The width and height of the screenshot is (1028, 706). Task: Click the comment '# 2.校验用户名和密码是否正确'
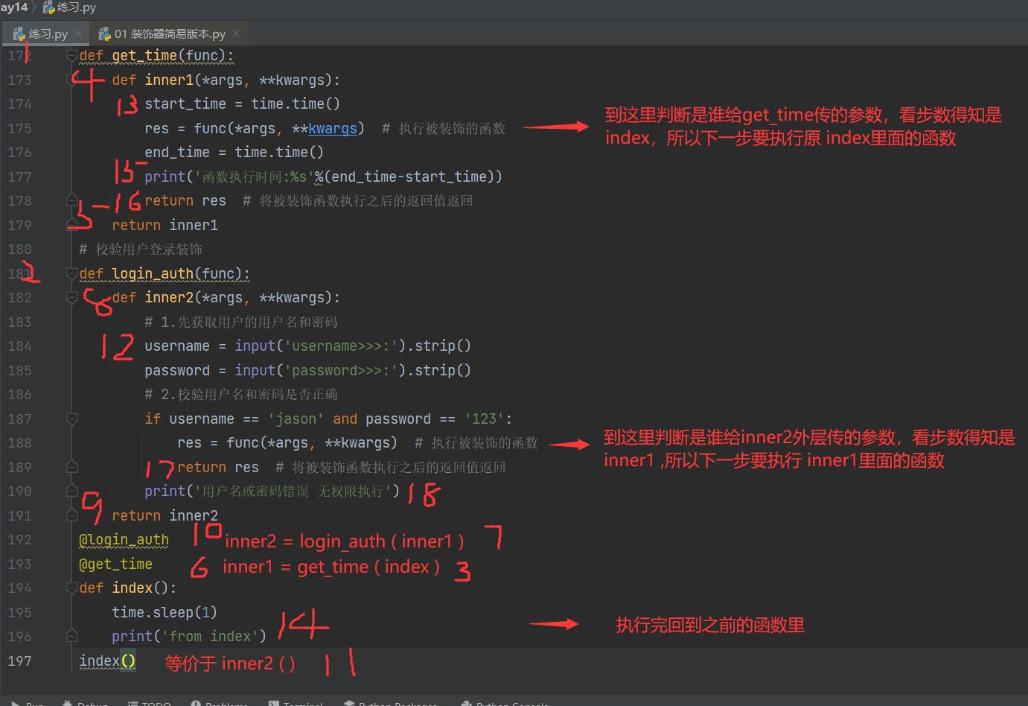click(x=241, y=395)
